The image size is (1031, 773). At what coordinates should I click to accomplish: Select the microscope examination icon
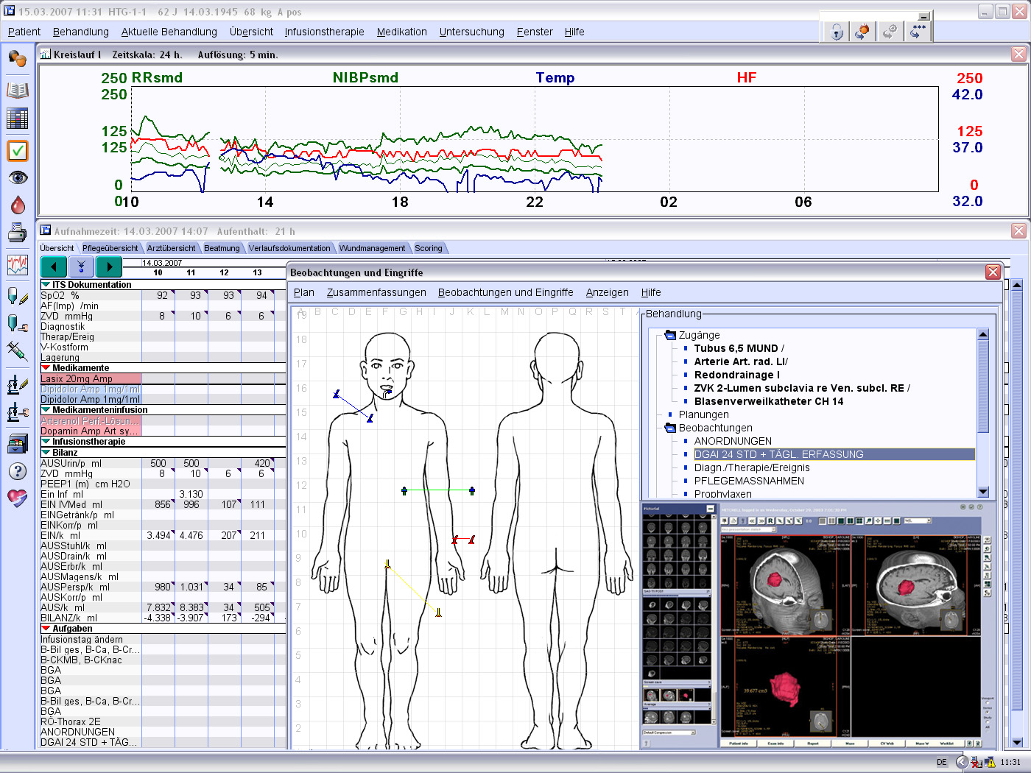coord(17,384)
